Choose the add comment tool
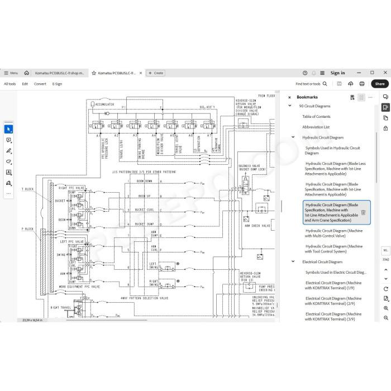The width and height of the screenshot is (391, 391). (x=9, y=140)
